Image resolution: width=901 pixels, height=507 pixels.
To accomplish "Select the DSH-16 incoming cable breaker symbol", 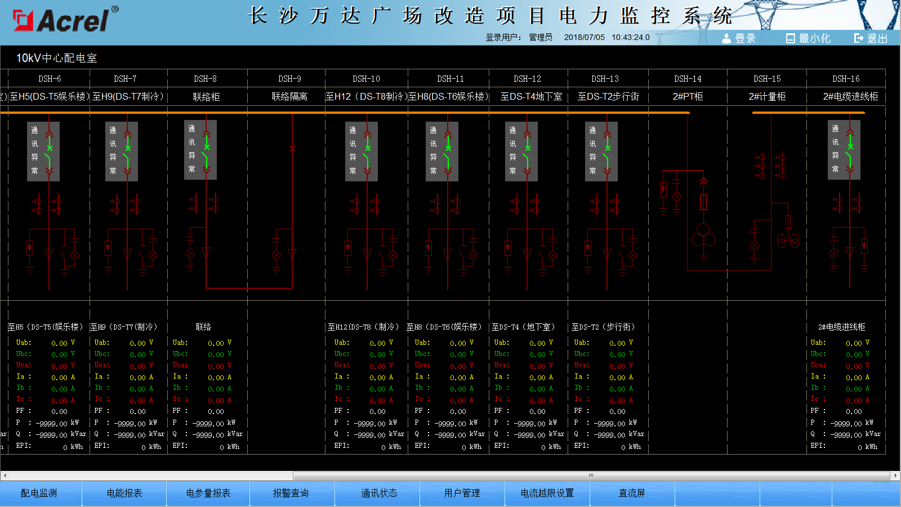I will (x=850, y=150).
